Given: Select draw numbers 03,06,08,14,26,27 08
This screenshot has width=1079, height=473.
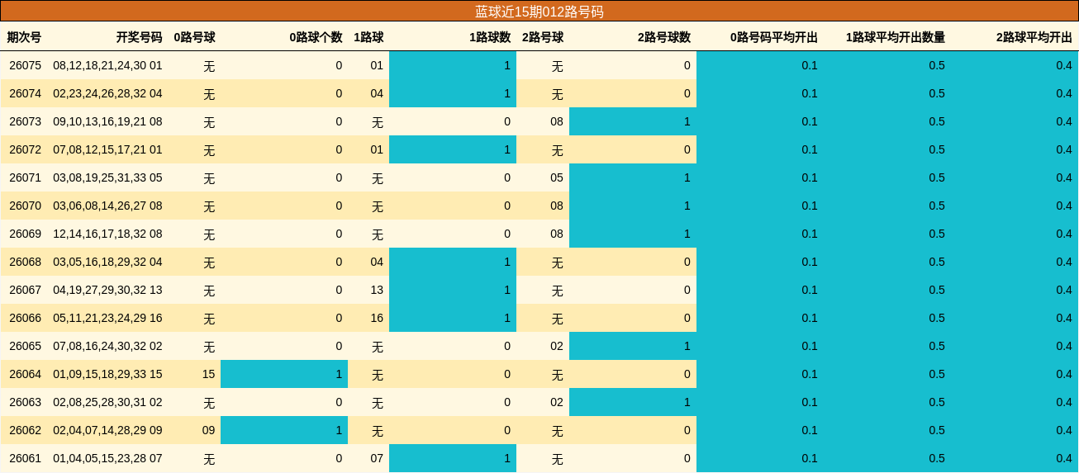Looking at the screenshot, I should [x=107, y=206].
